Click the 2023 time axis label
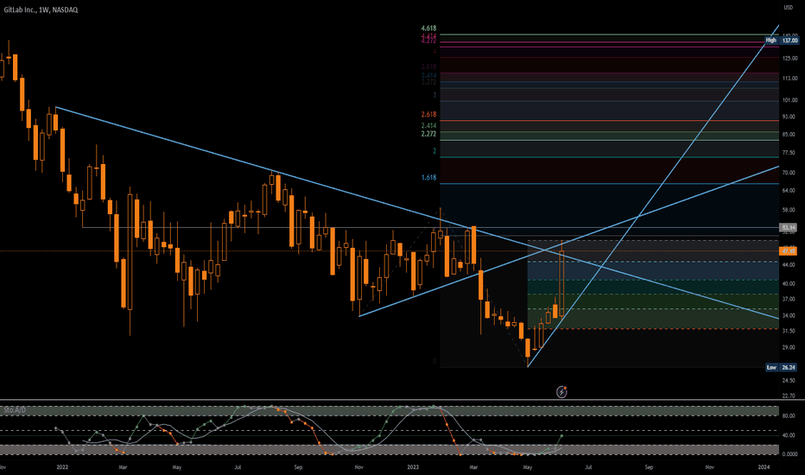 point(413,467)
